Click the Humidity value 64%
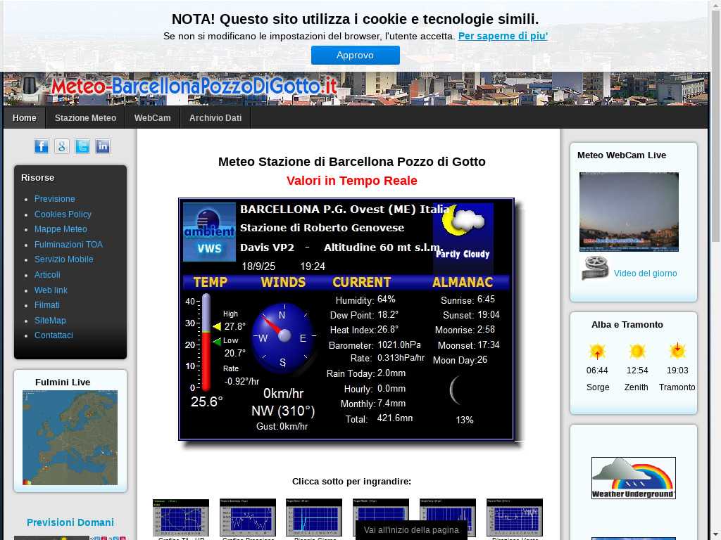The image size is (721, 540). click(387, 300)
